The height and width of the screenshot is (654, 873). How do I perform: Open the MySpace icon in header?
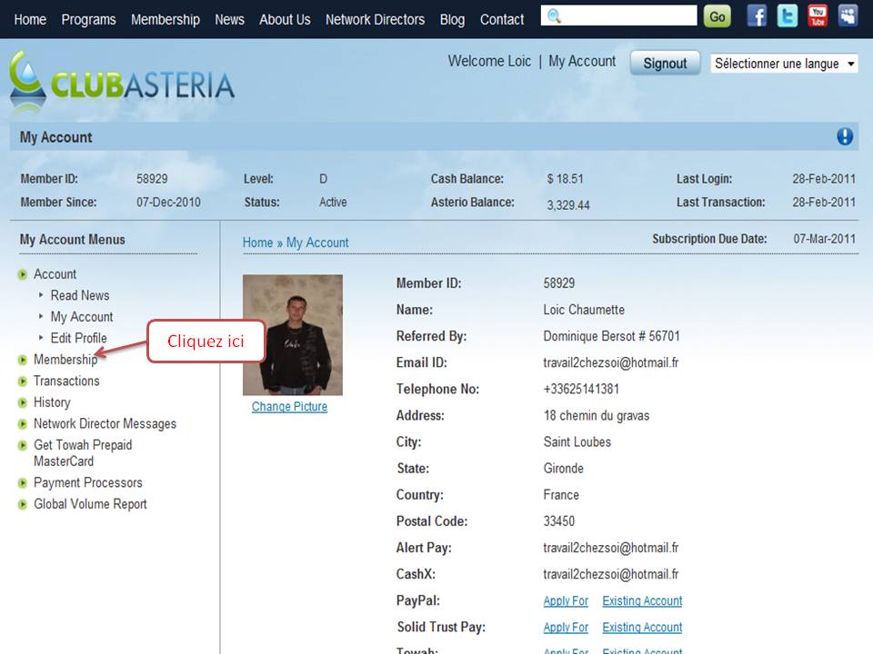[x=848, y=16]
